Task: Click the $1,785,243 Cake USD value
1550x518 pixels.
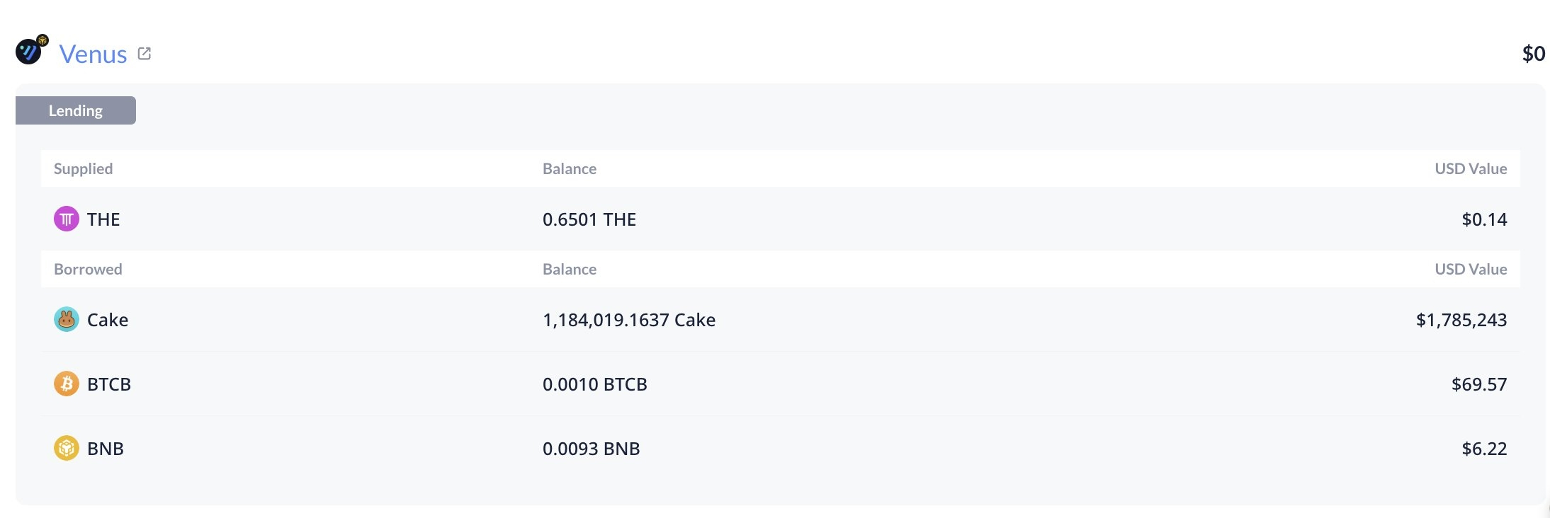Action: pyautogui.click(x=1461, y=320)
